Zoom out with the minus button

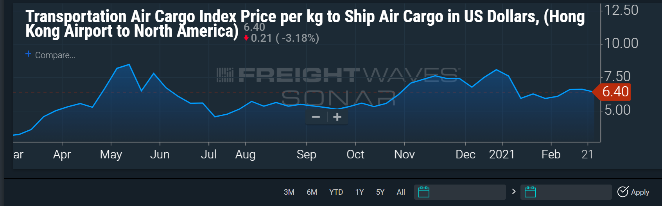pyautogui.click(x=316, y=117)
